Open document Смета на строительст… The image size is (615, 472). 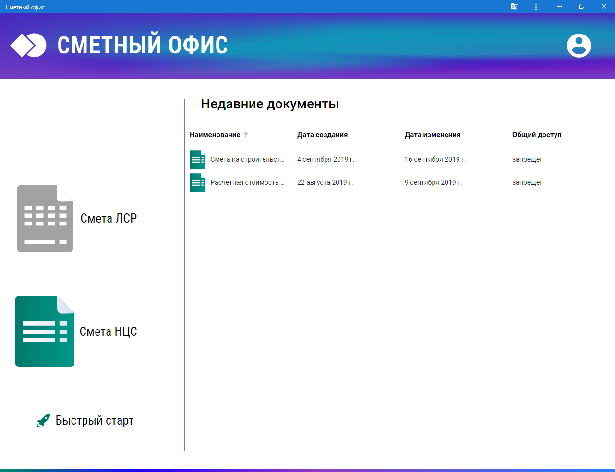point(247,160)
